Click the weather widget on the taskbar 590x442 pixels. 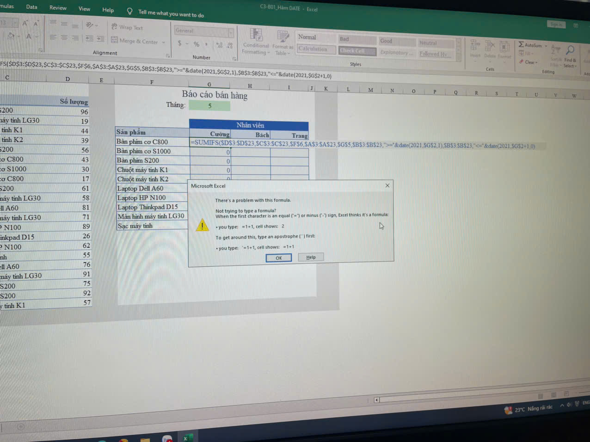[x=528, y=409]
